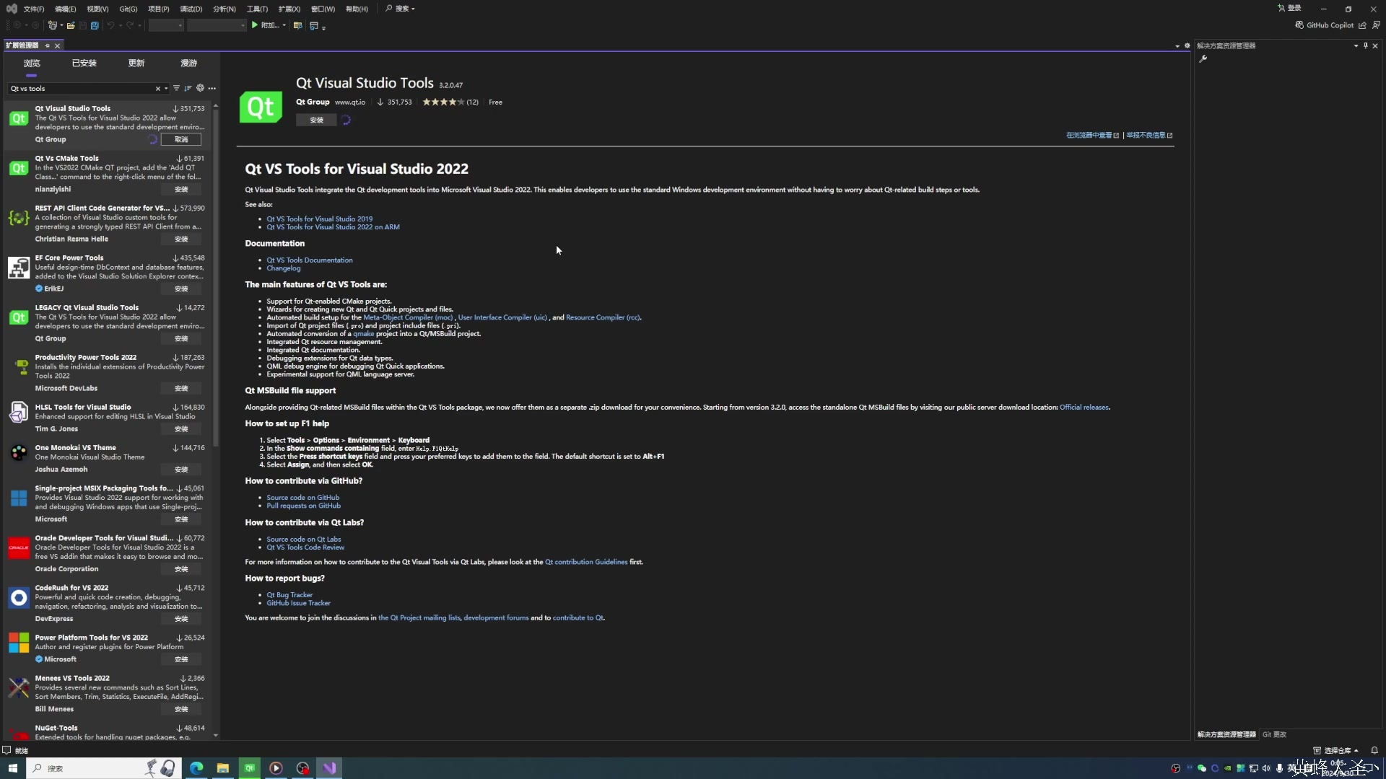
Task: Click Save All icon in toolbar
Action: [94, 25]
